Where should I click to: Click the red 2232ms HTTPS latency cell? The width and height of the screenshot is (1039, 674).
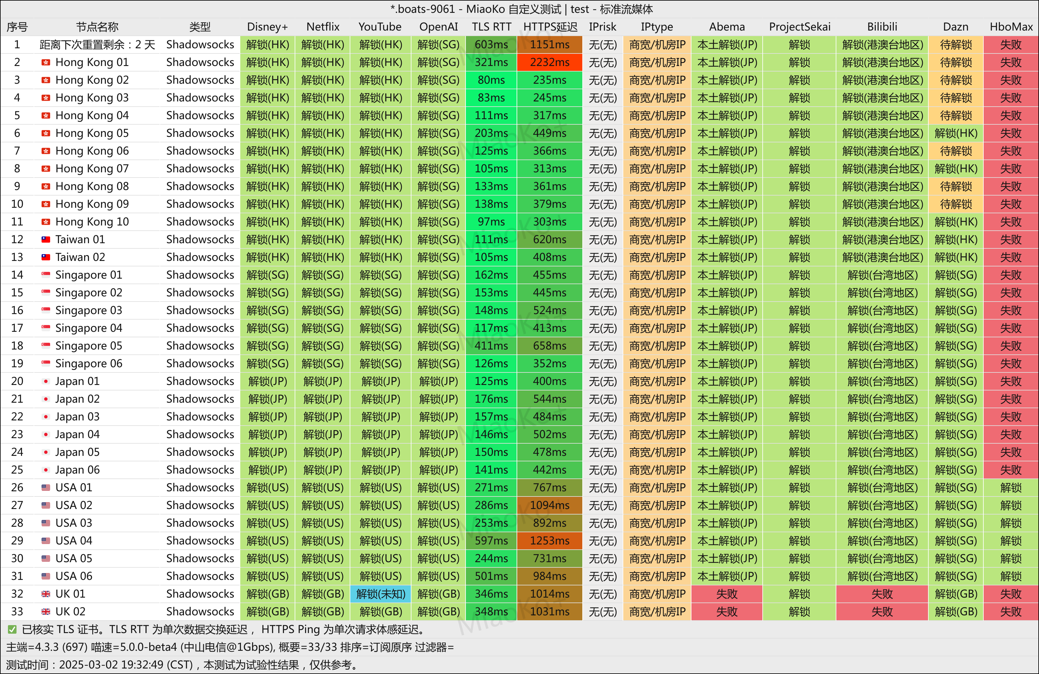pos(550,62)
